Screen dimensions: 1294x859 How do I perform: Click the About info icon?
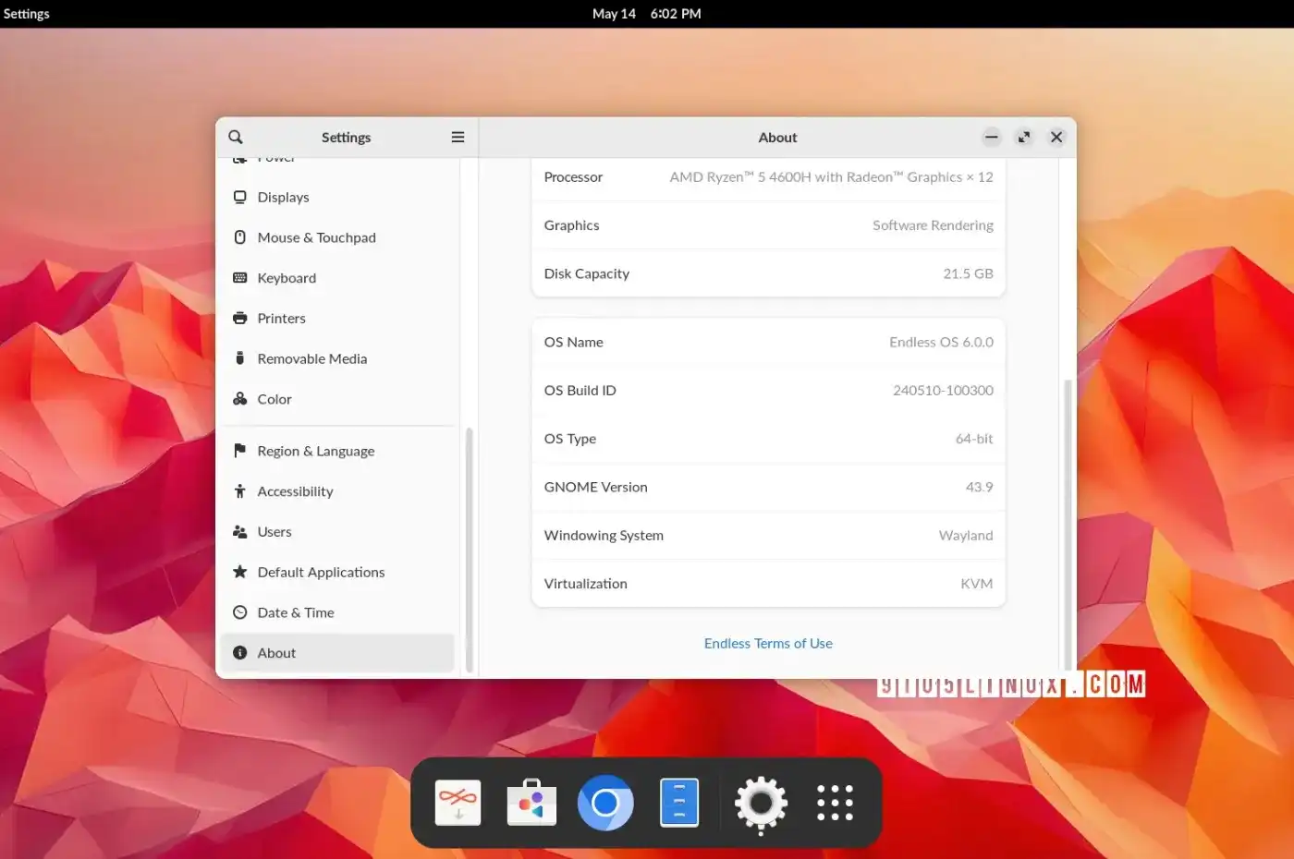(x=240, y=653)
